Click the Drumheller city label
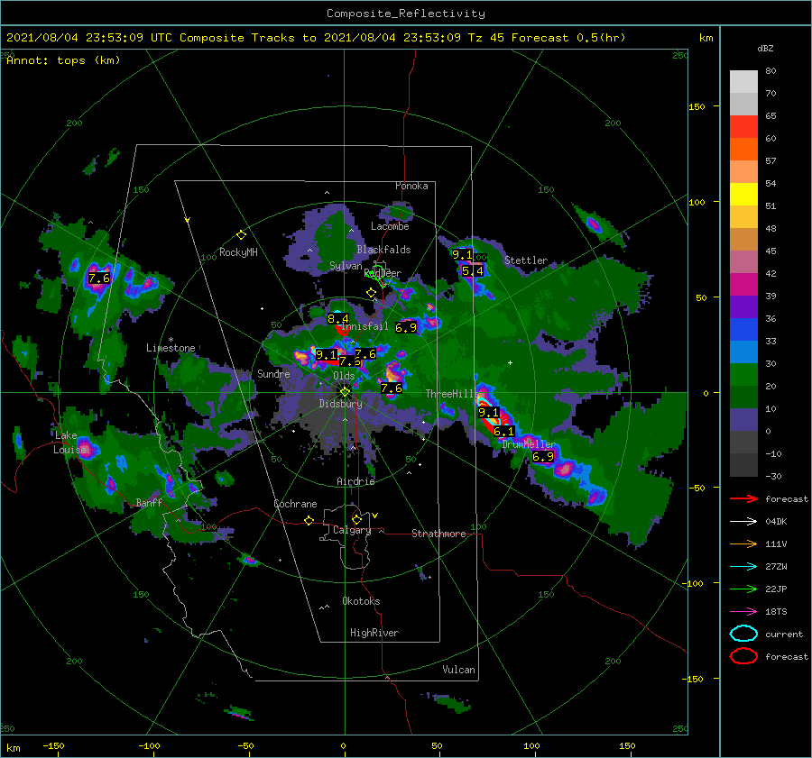The width and height of the screenshot is (812, 758). pyautogui.click(x=529, y=444)
